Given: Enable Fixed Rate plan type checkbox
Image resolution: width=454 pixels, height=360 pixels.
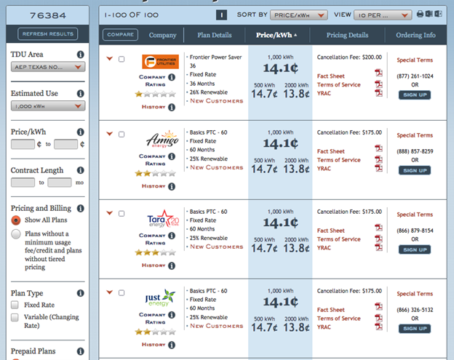Looking at the screenshot, I should point(15,305).
